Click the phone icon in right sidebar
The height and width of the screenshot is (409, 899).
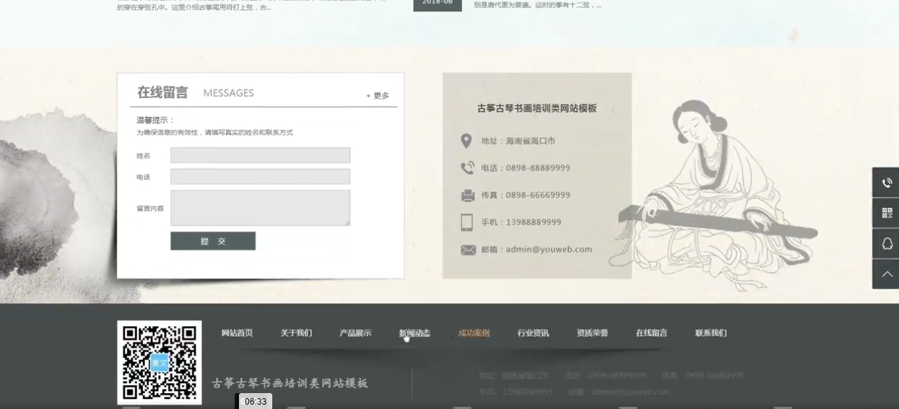pos(886,182)
